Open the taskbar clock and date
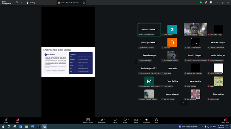Image resolution: width=231 pixels, height=129 pixels. pyautogui.click(x=221, y=126)
